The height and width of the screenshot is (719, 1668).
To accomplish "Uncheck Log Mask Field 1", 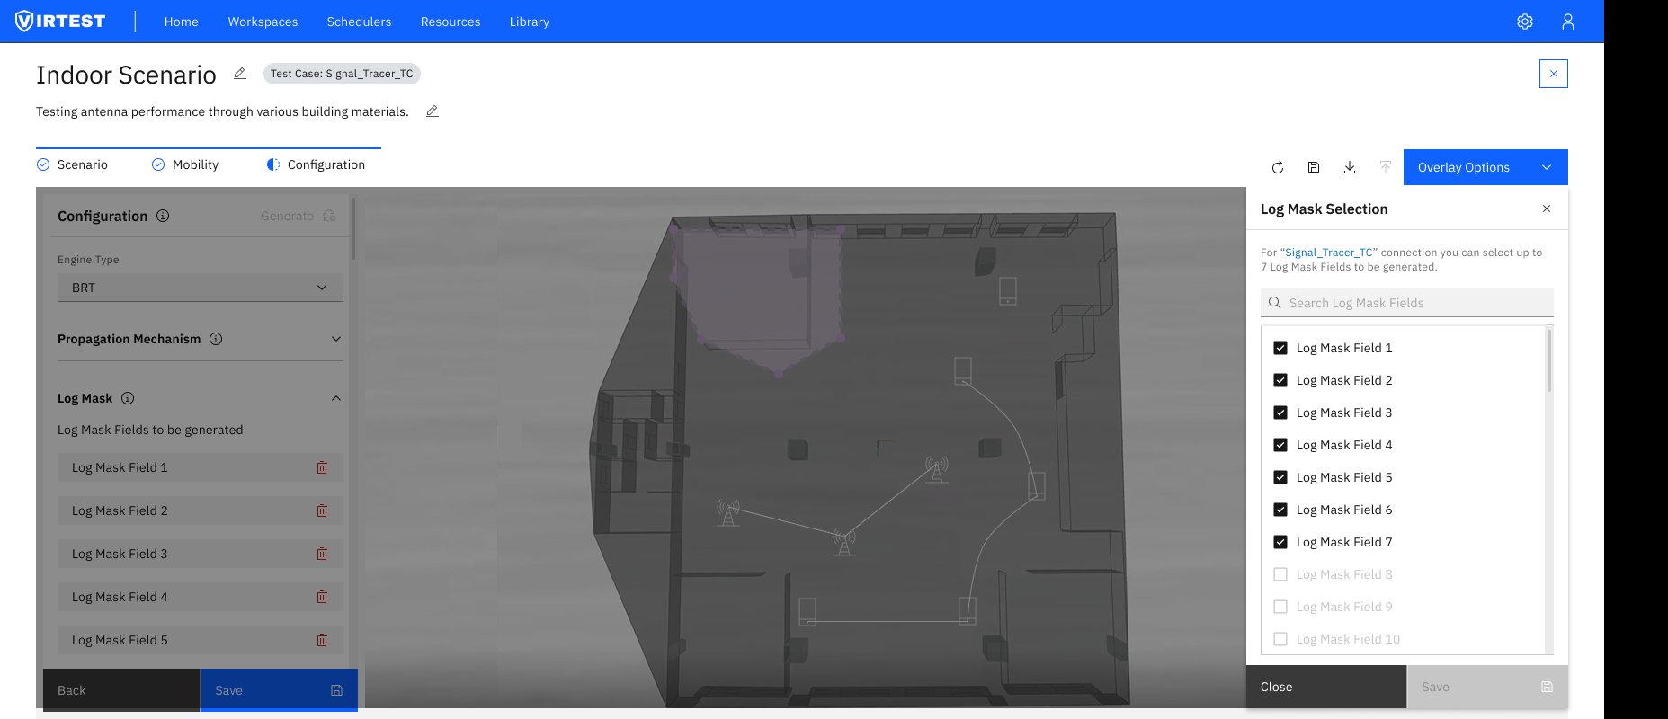I will (x=1280, y=348).
